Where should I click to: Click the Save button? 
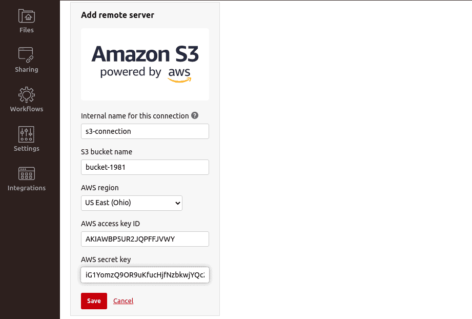pyautogui.click(x=94, y=301)
